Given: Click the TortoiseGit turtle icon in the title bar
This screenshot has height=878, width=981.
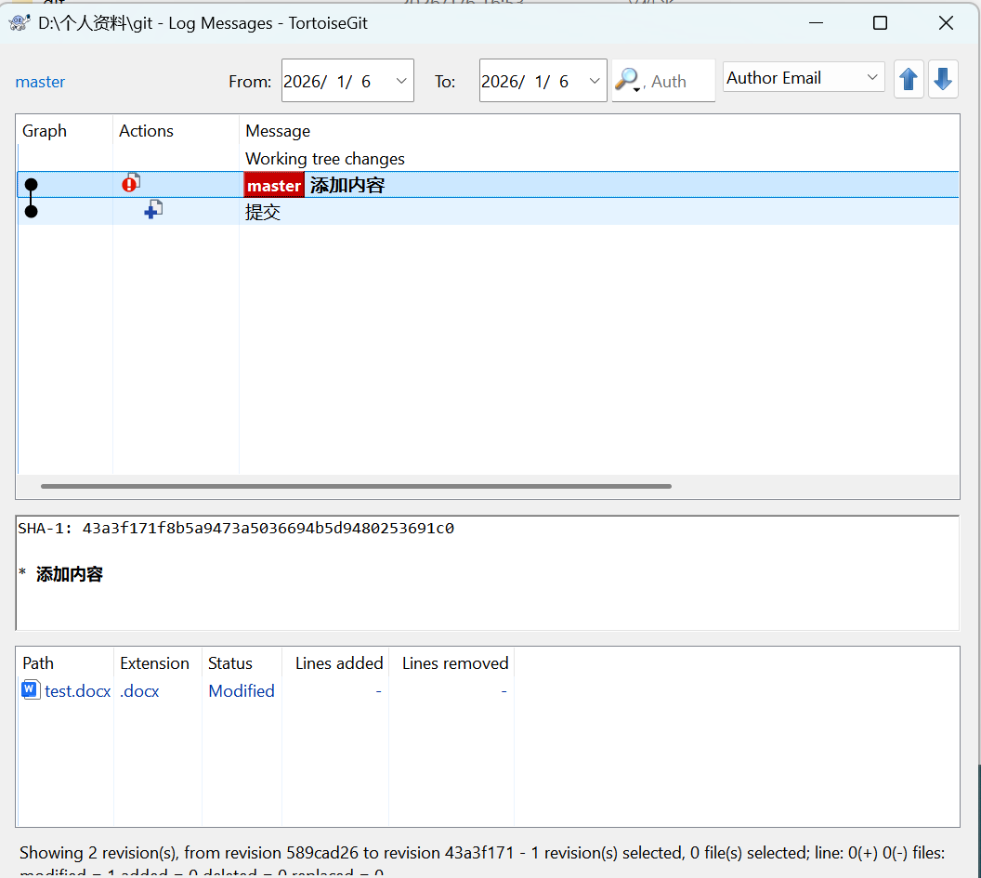Looking at the screenshot, I should click(20, 23).
